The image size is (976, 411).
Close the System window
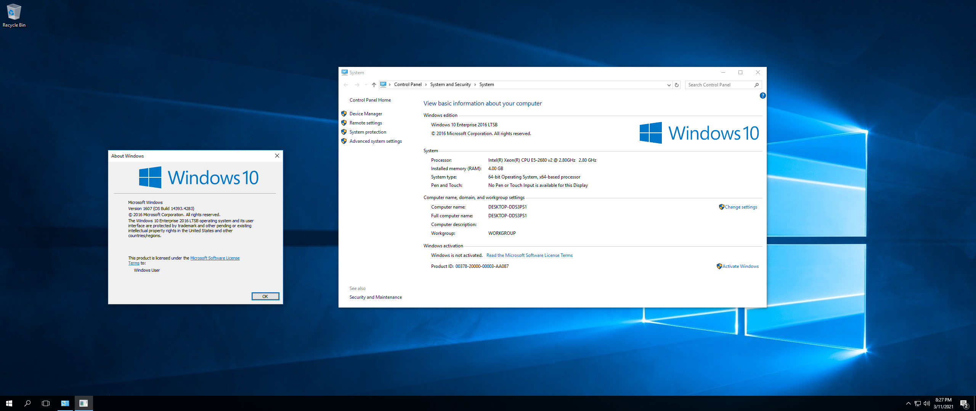[758, 72]
